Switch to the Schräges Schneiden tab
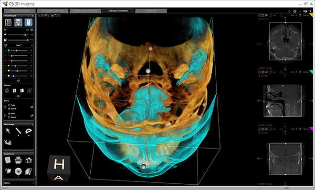315x190 pixels. click(118, 11)
